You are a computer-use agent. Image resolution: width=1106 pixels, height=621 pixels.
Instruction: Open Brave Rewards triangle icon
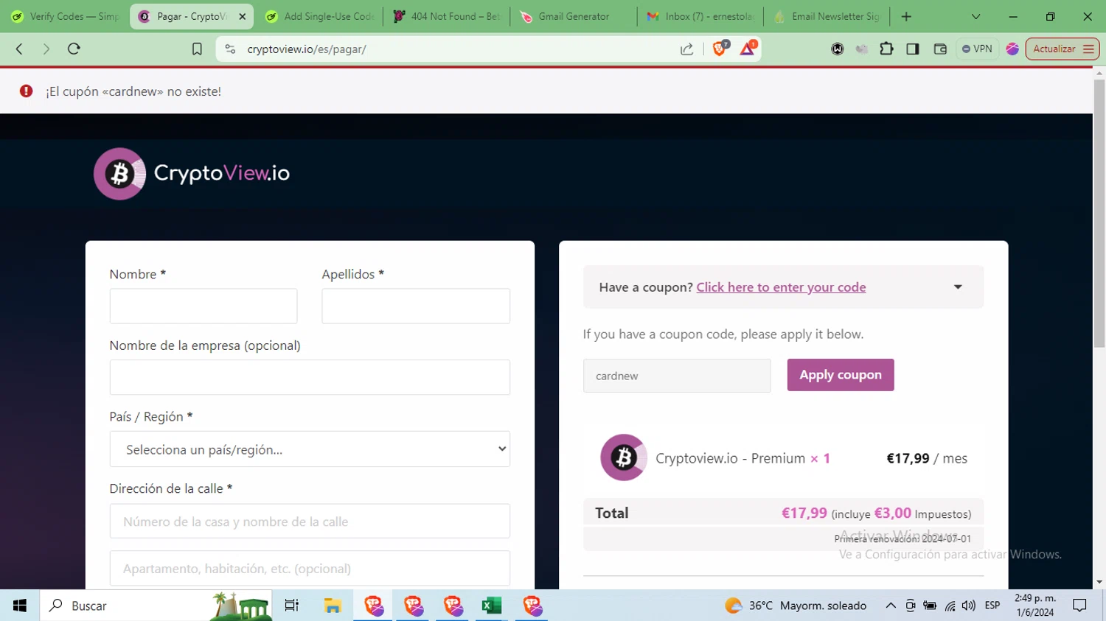click(748, 49)
